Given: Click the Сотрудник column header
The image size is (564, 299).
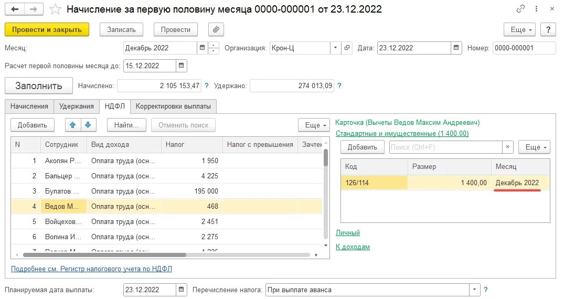Looking at the screenshot, I should (63, 145).
